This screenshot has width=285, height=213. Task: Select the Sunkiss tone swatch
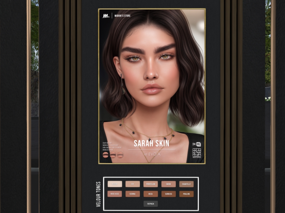168,194
